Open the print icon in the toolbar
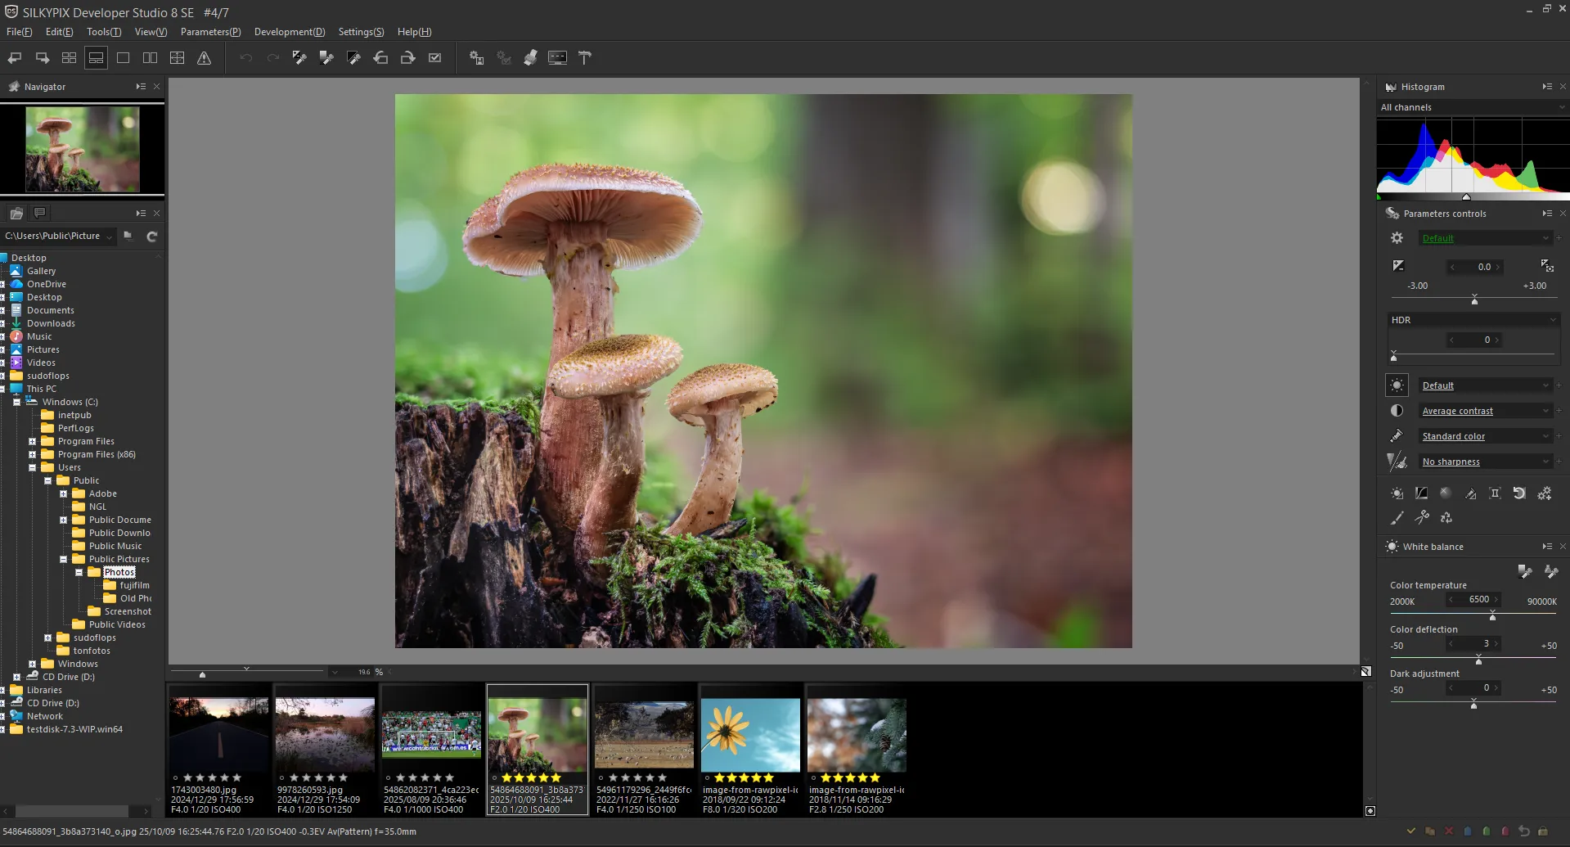 coord(530,57)
